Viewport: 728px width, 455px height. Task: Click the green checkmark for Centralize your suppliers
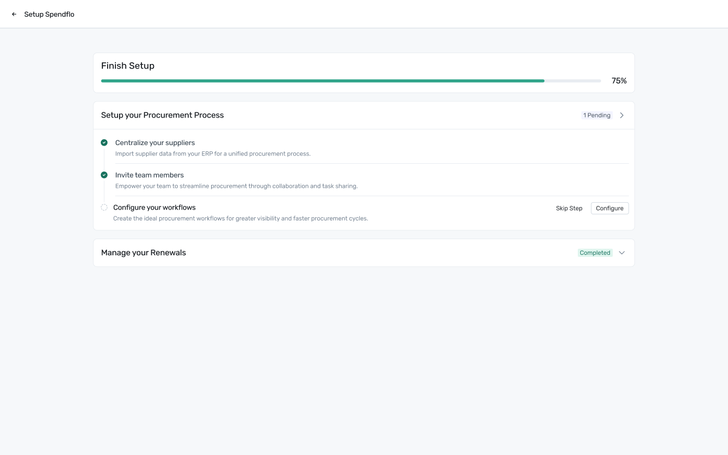[104, 142]
